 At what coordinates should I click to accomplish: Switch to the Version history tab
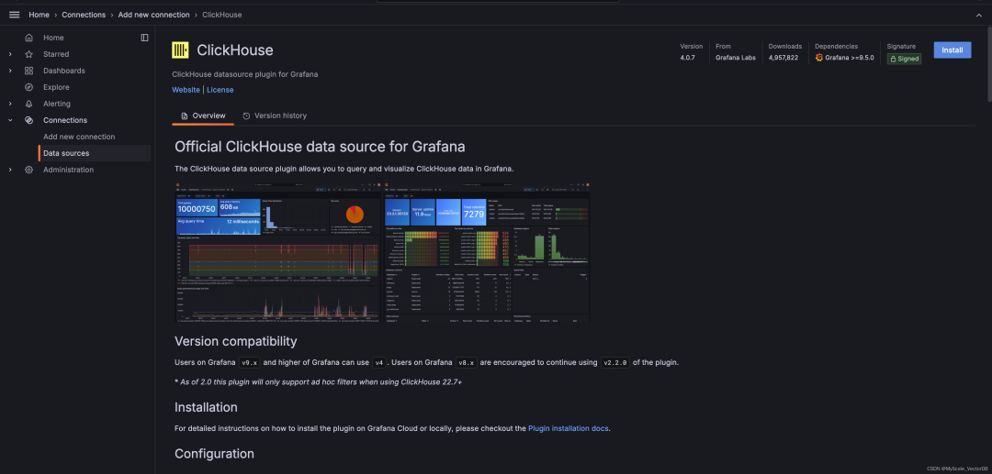(x=275, y=116)
